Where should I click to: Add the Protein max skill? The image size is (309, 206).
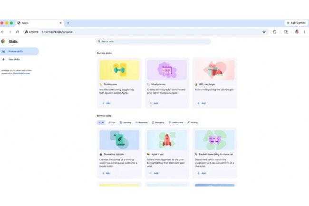106,103
